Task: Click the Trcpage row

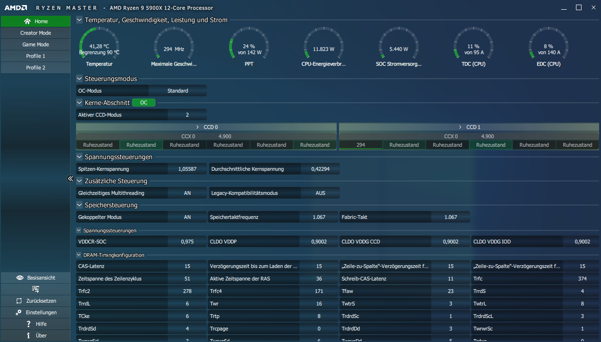Action: point(273,329)
